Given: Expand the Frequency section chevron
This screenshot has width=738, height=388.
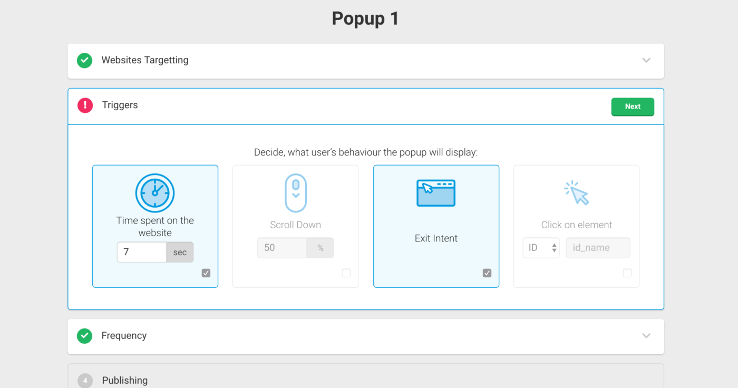Looking at the screenshot, I should (x=646, y=336).
